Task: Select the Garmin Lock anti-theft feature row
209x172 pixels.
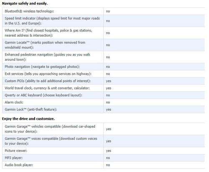Action: [103, 110]
